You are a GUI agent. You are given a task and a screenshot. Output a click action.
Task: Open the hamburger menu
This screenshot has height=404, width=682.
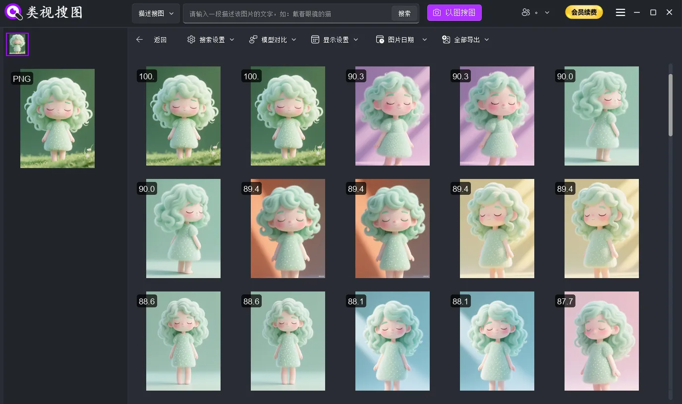tap(620, 12)
